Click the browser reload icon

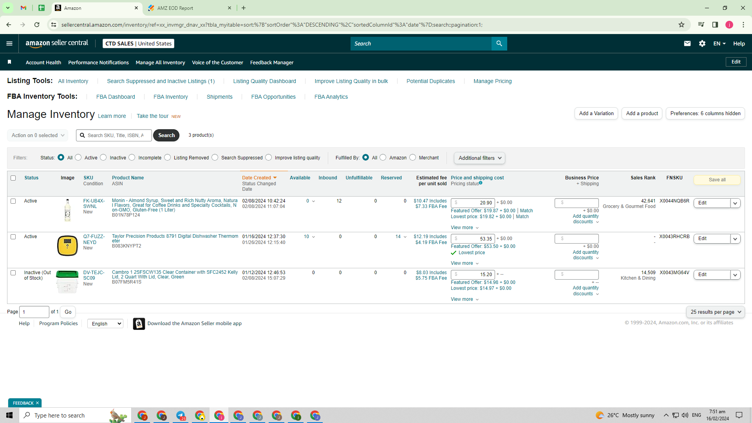point(37,25)
